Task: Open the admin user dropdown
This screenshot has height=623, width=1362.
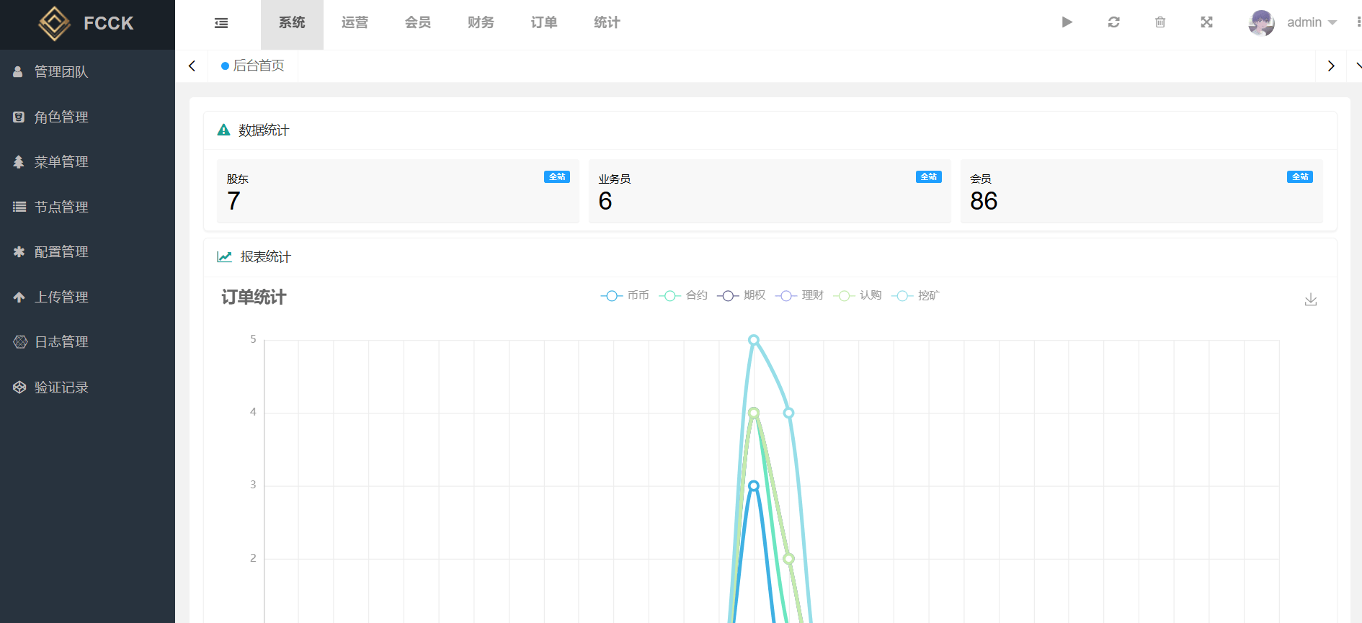Action: tap(1312, 22)
